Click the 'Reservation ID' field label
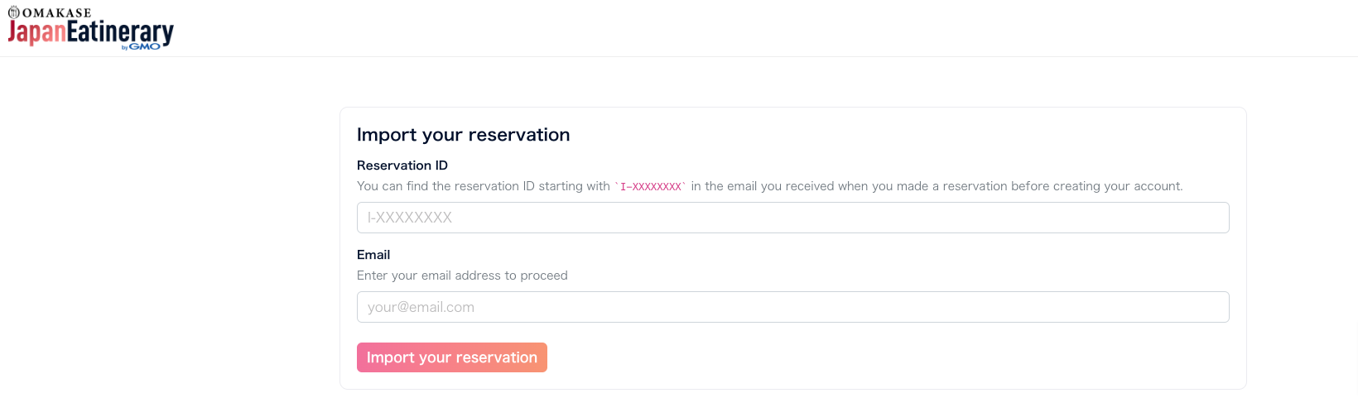The width and height of the screenshot is (1358, 417). (402, 165)
